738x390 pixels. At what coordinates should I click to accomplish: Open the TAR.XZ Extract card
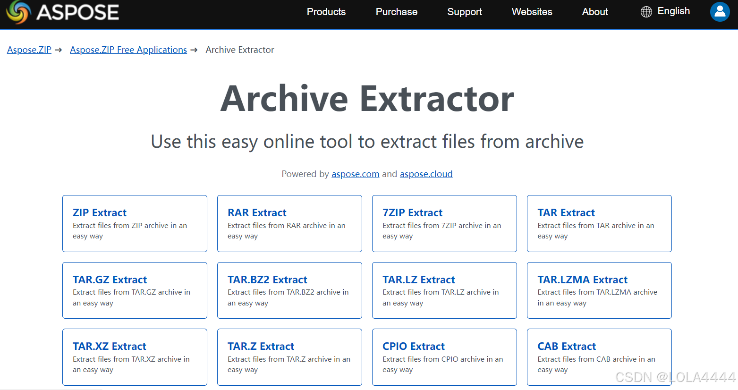135,357
